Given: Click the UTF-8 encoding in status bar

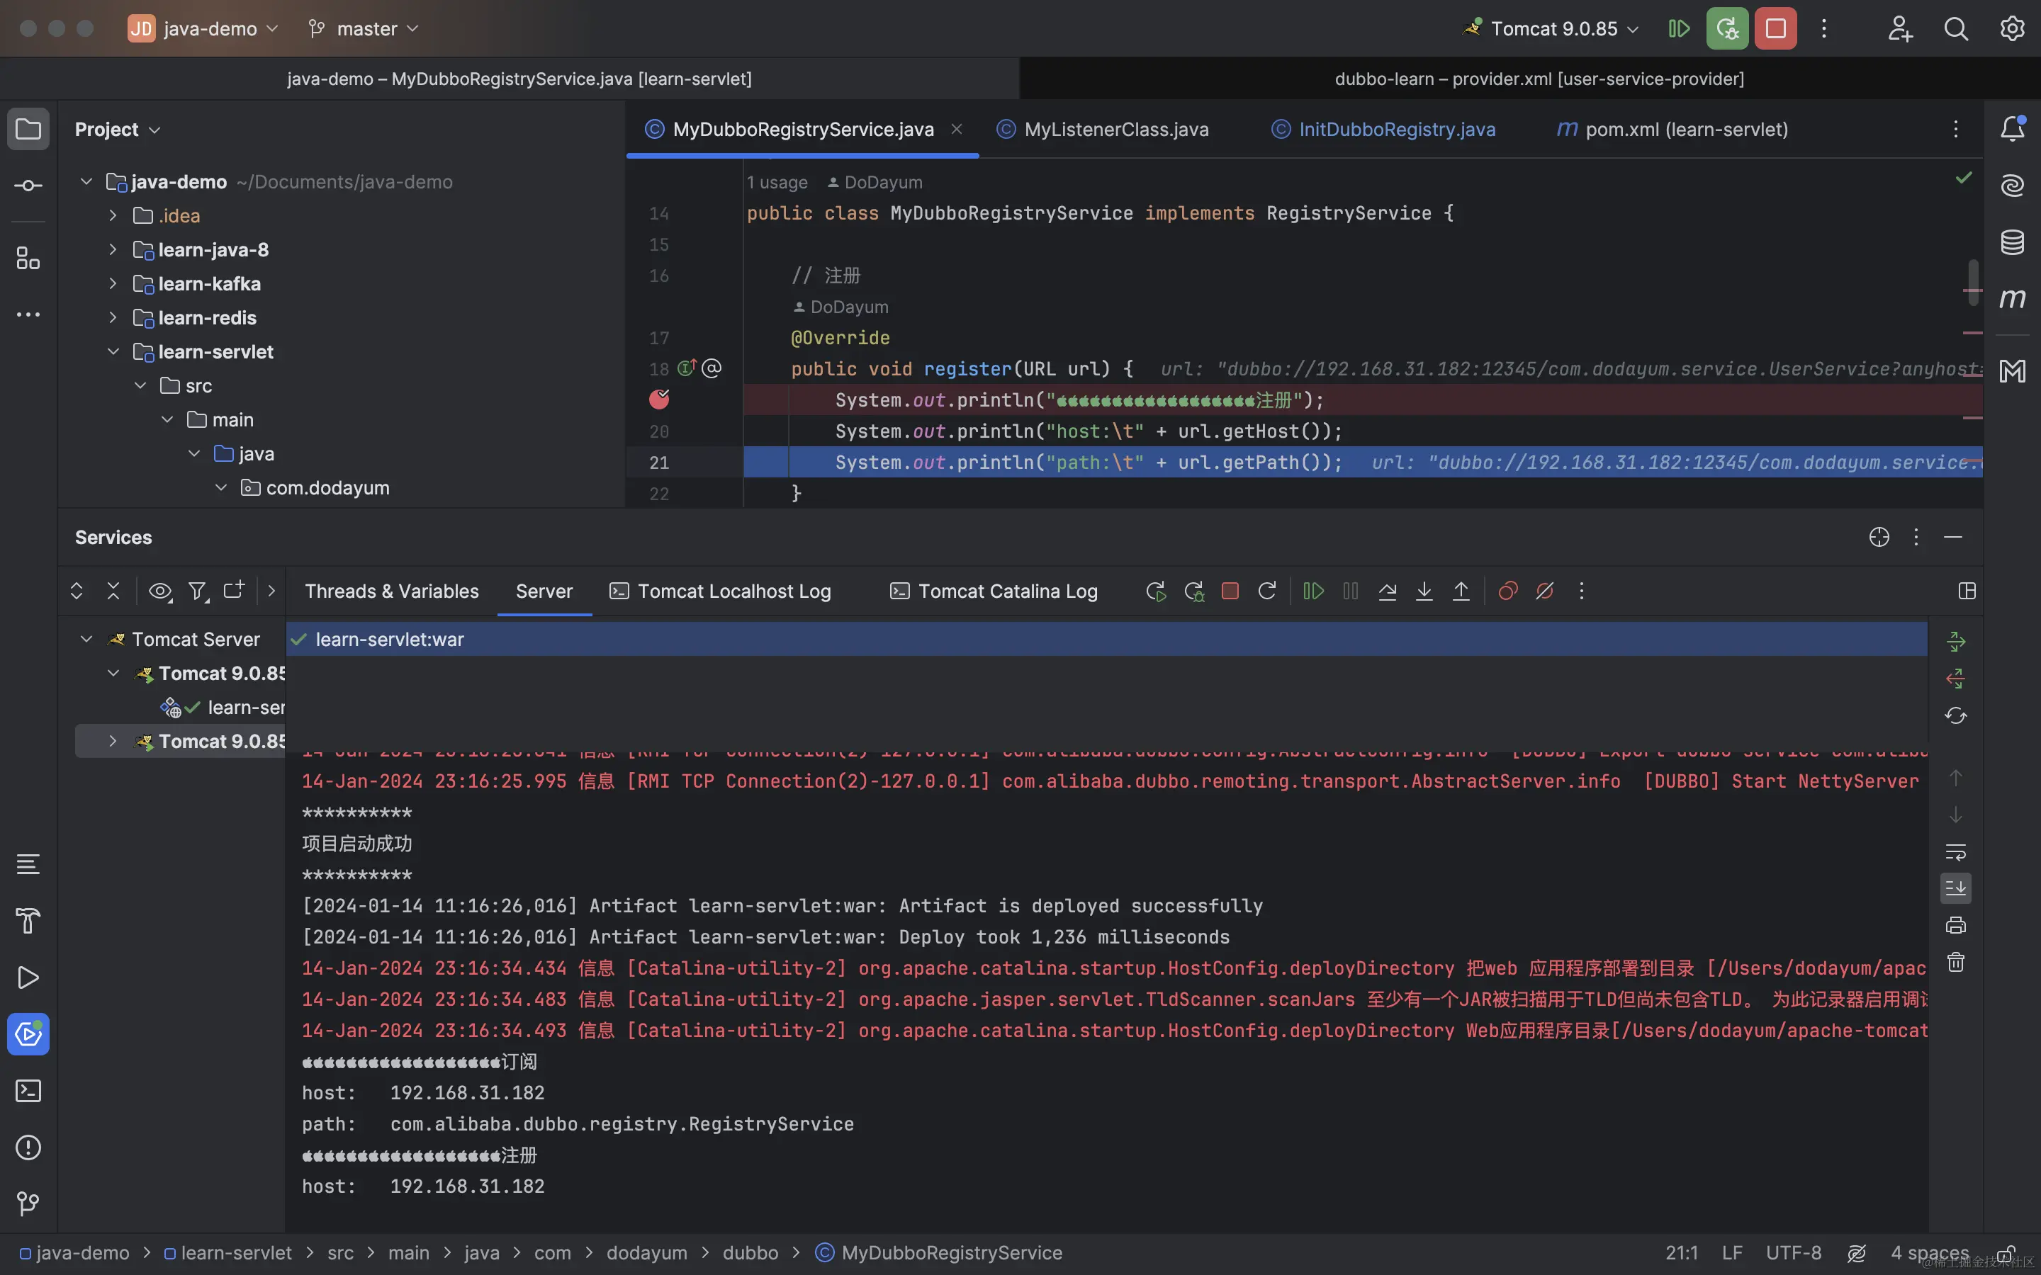Looking at the screenshot, I should [x=1793, y=1253].
